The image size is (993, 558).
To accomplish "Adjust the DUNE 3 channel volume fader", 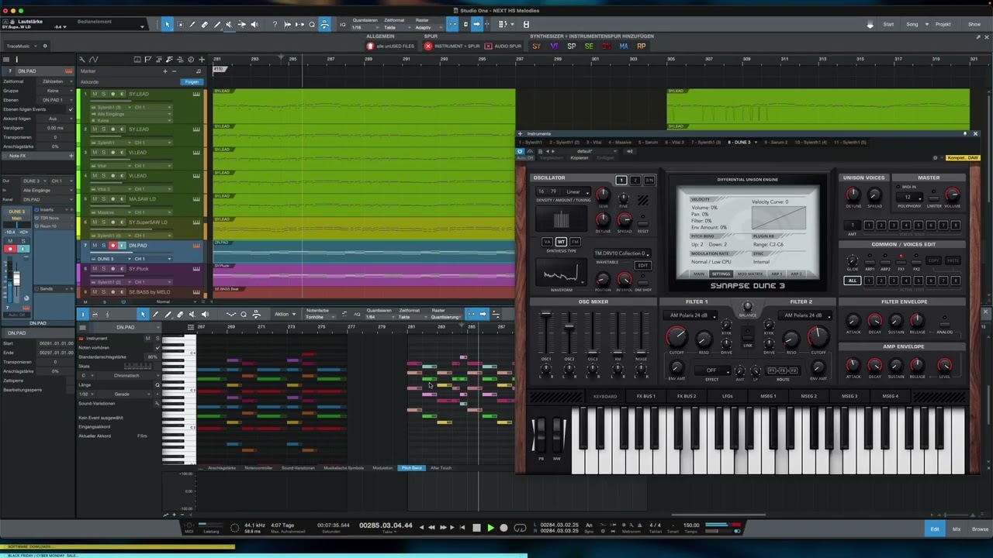I will click(x=16, y=281).
